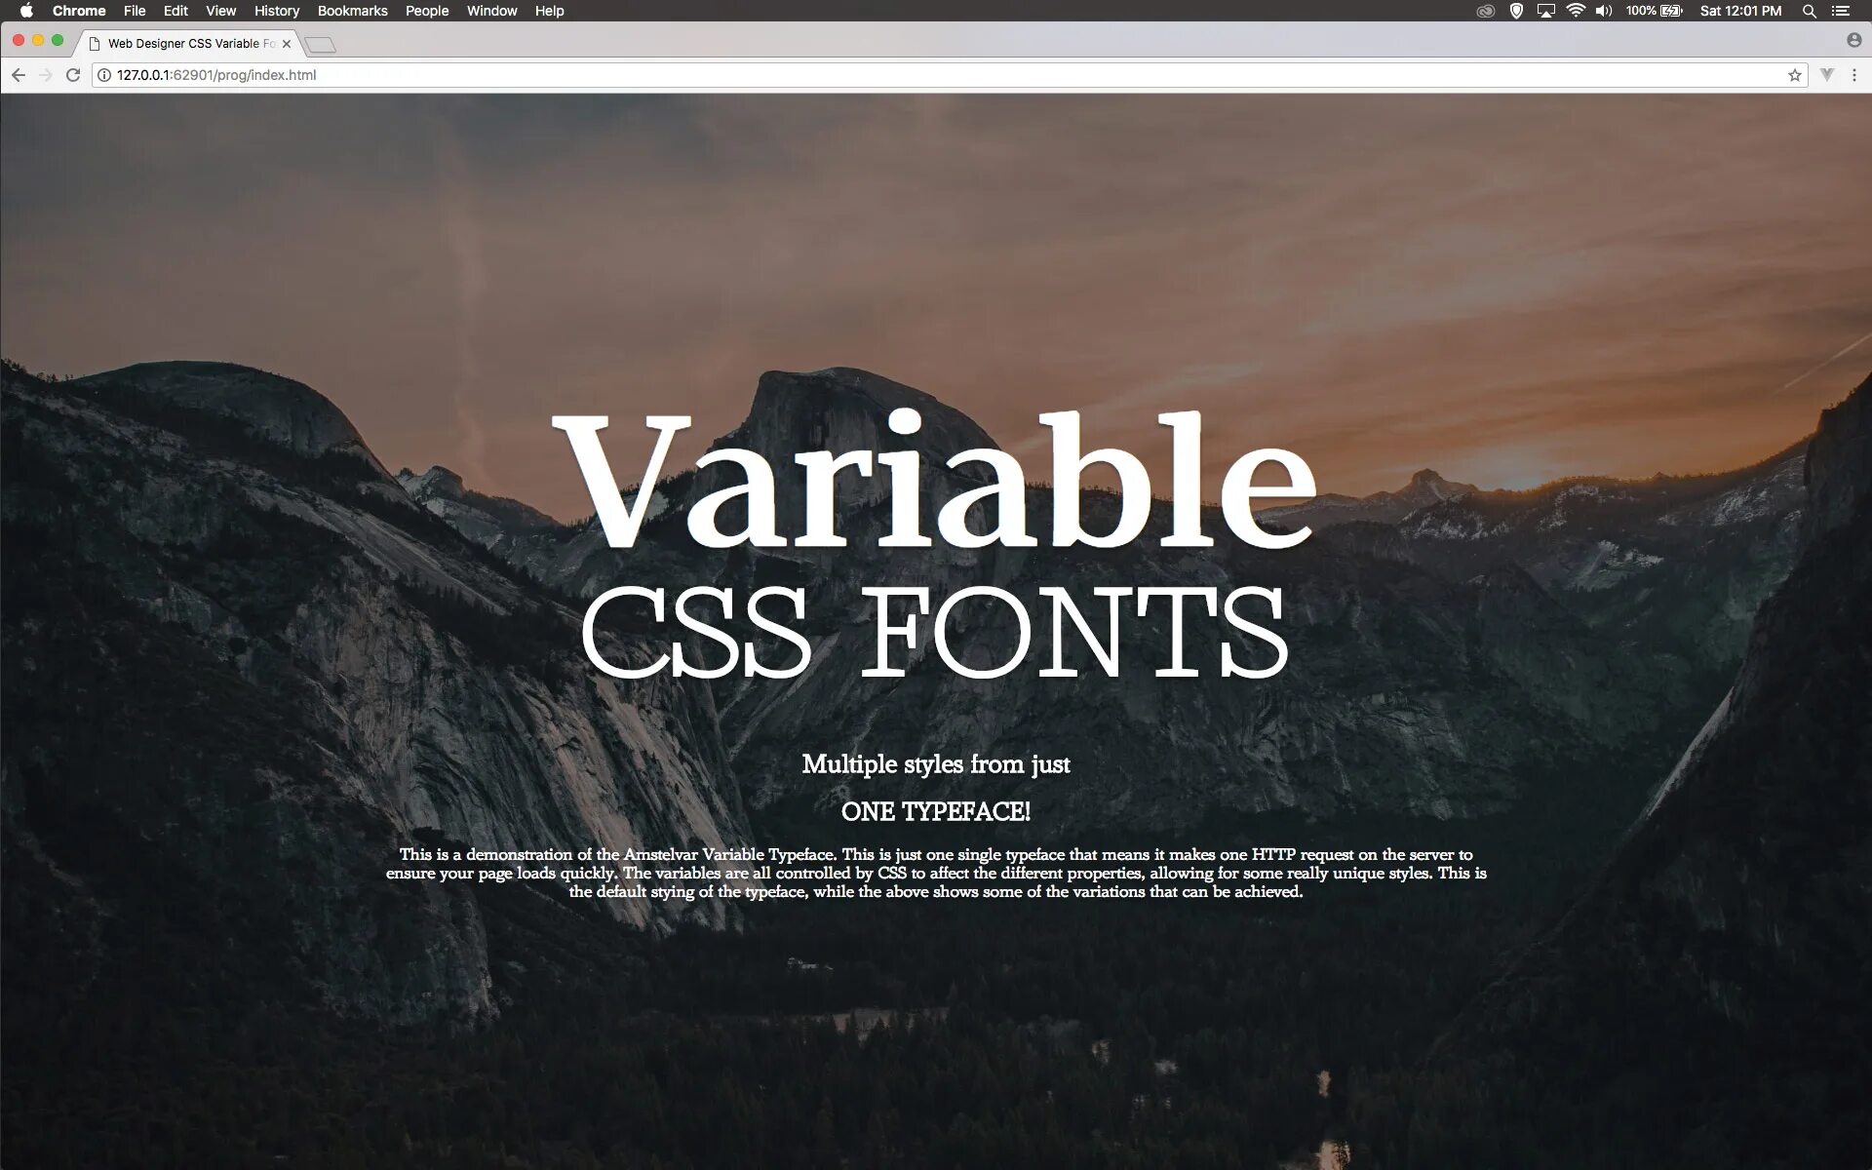1872x1170 pixels.
Task: Open Spotlight search from the menu bar
Action: 1809,11
